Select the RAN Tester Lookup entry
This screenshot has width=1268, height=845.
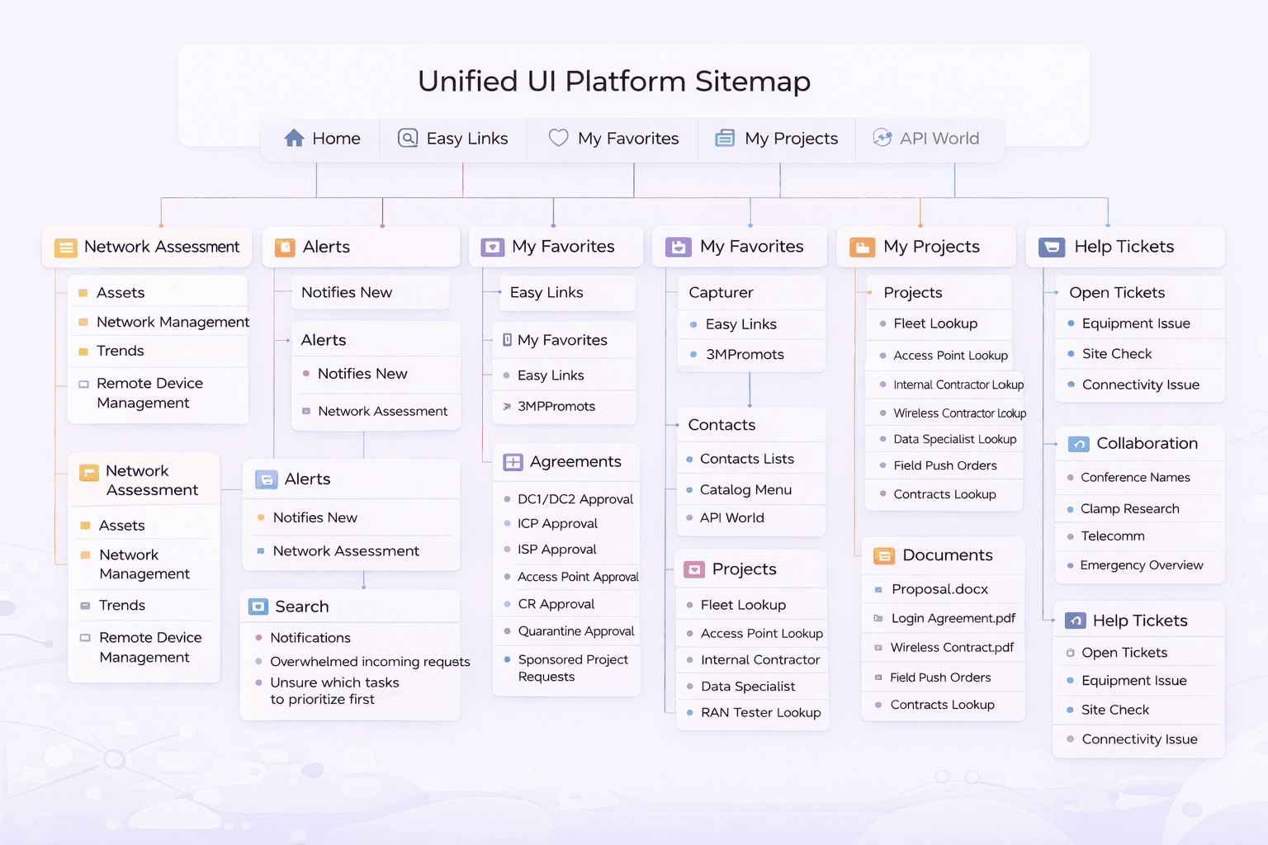(x=760, y=712)
